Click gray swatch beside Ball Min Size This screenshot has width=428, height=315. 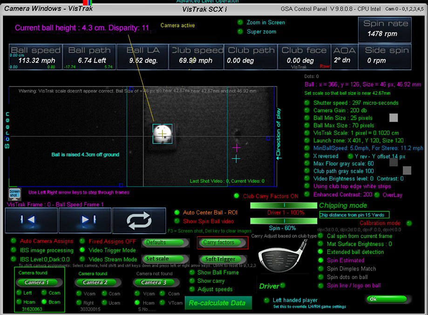[394, 118]
